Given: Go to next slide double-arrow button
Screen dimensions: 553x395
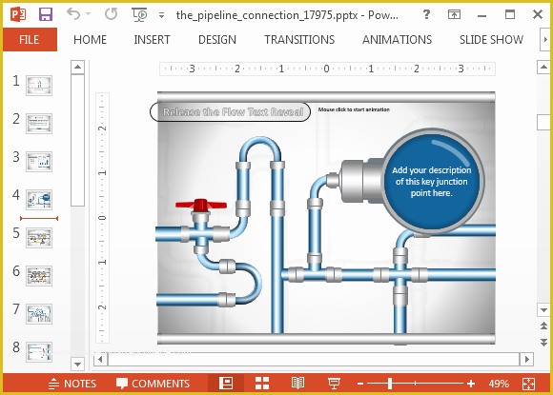Looking at the screenshot, I should (x=543, y=343).
